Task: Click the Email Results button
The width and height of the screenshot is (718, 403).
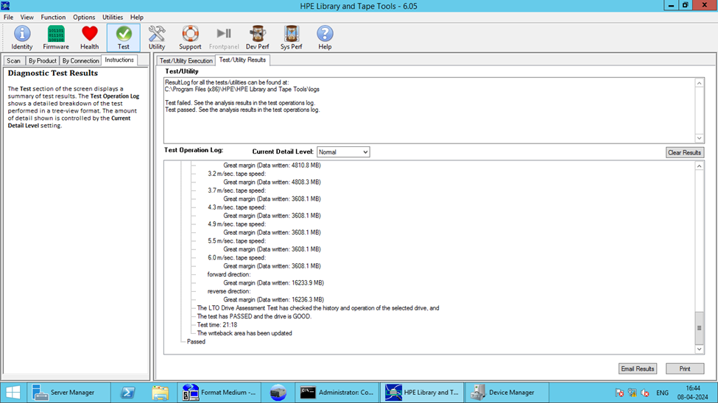Action: point(638,368)
